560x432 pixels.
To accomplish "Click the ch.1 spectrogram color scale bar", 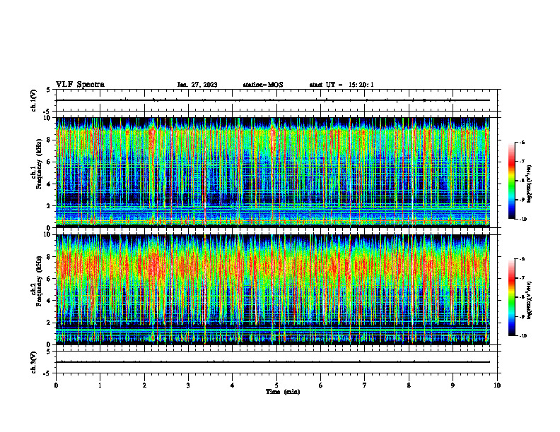I will click(x=512, y=181).
